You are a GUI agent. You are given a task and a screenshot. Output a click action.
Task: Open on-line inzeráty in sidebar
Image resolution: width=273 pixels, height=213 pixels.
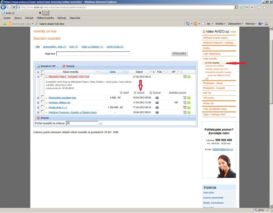212,63
